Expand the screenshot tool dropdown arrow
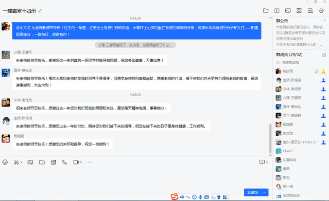This screenshot has height=201, width=329. (22, 162)
